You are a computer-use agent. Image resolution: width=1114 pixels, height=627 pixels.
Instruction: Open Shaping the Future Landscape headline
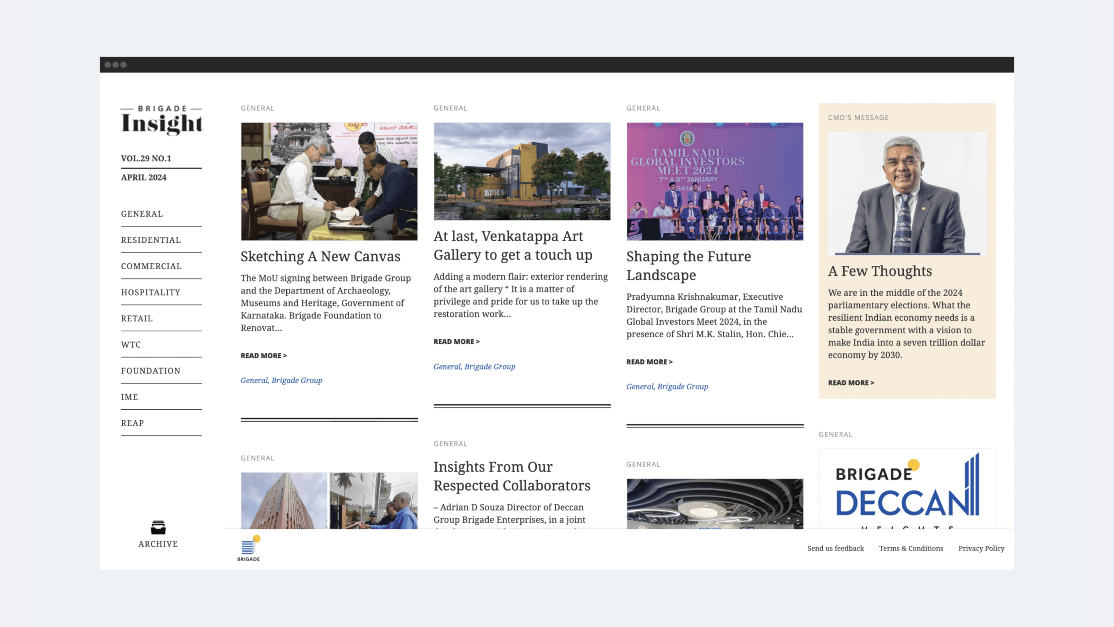click(x=689, y=265)
